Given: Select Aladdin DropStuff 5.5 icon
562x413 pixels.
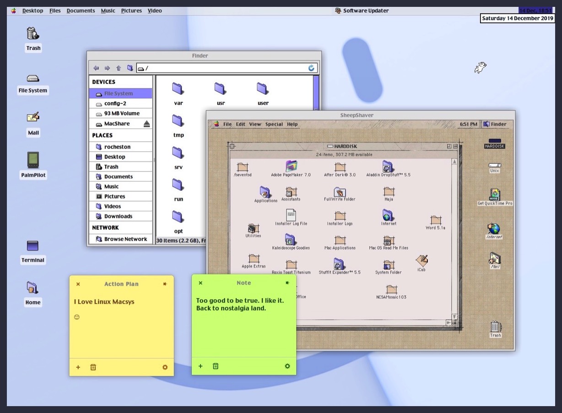Looking at the screenshot, I should (388, 166).
